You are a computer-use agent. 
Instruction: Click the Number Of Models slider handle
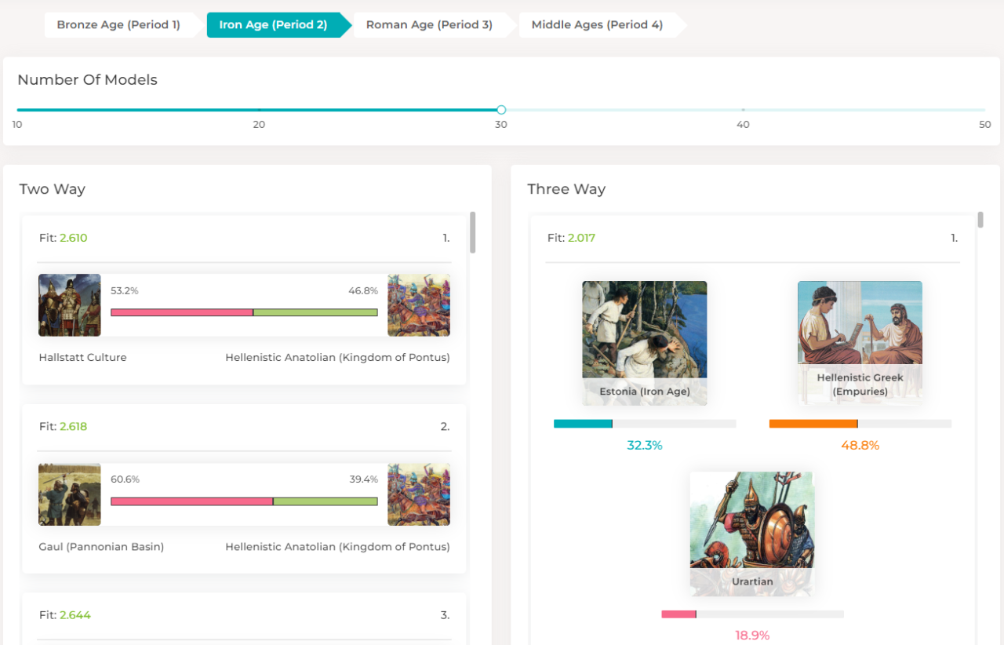501,110
